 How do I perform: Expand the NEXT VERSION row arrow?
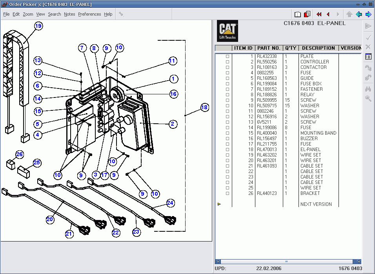(219, 204)
